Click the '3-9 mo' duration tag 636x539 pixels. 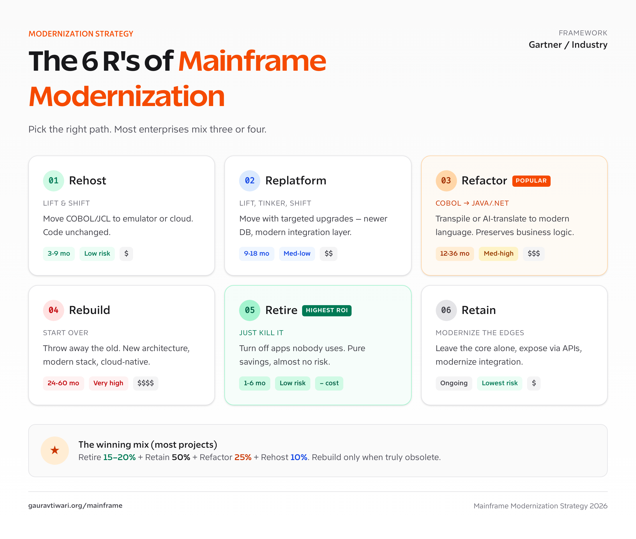coord(59,254)
